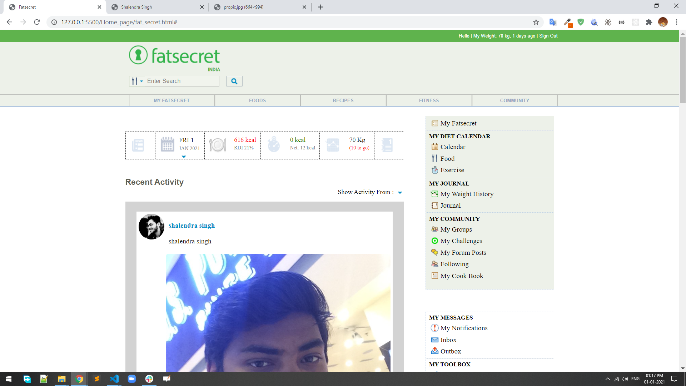This screenshot has height=386, width=686.
Task: Click the journal icon at summary bar end
Action: pos(387,145)
